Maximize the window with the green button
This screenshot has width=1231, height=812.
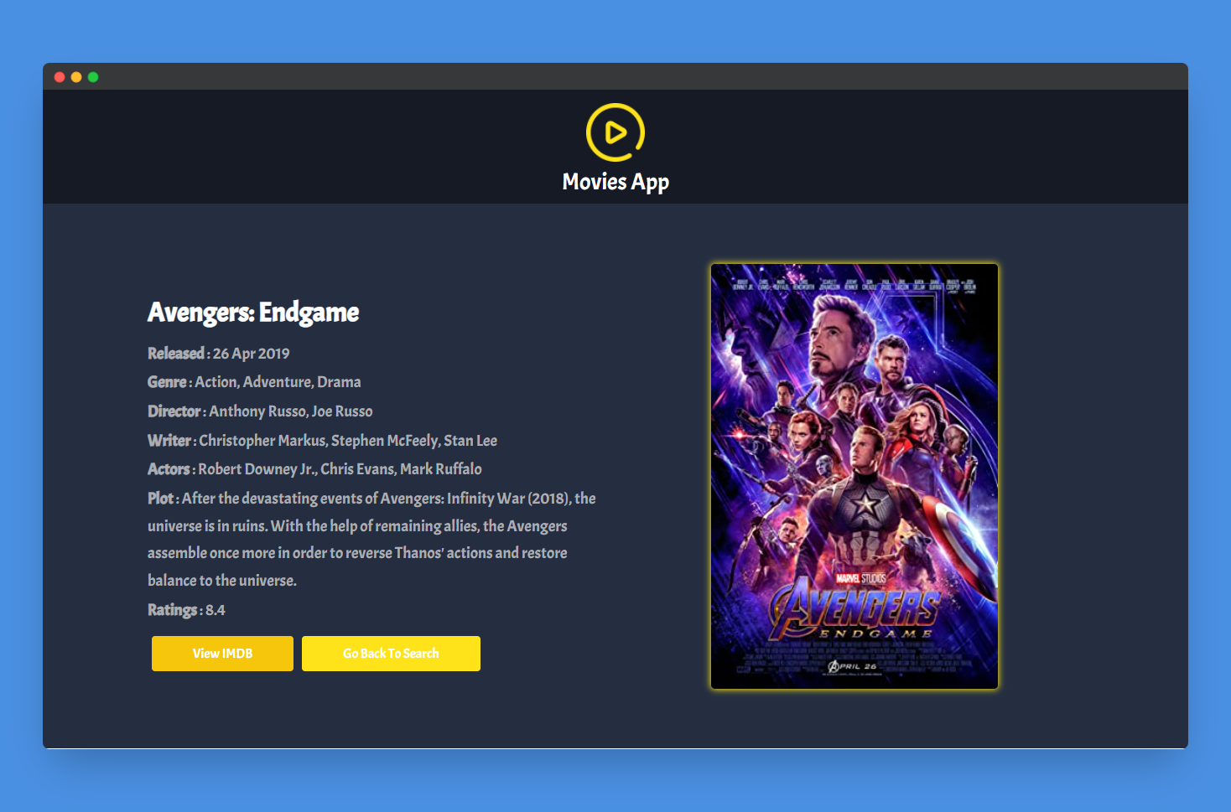coord(93,77)
